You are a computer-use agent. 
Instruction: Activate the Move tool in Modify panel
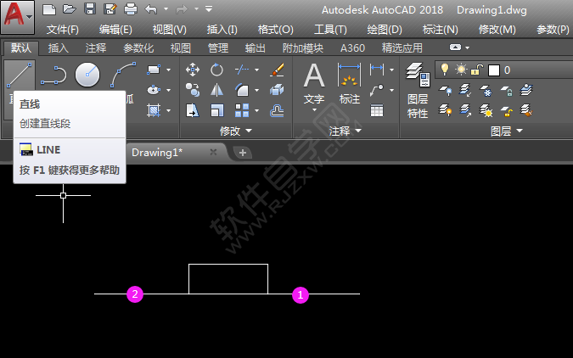tap(193, 70)
